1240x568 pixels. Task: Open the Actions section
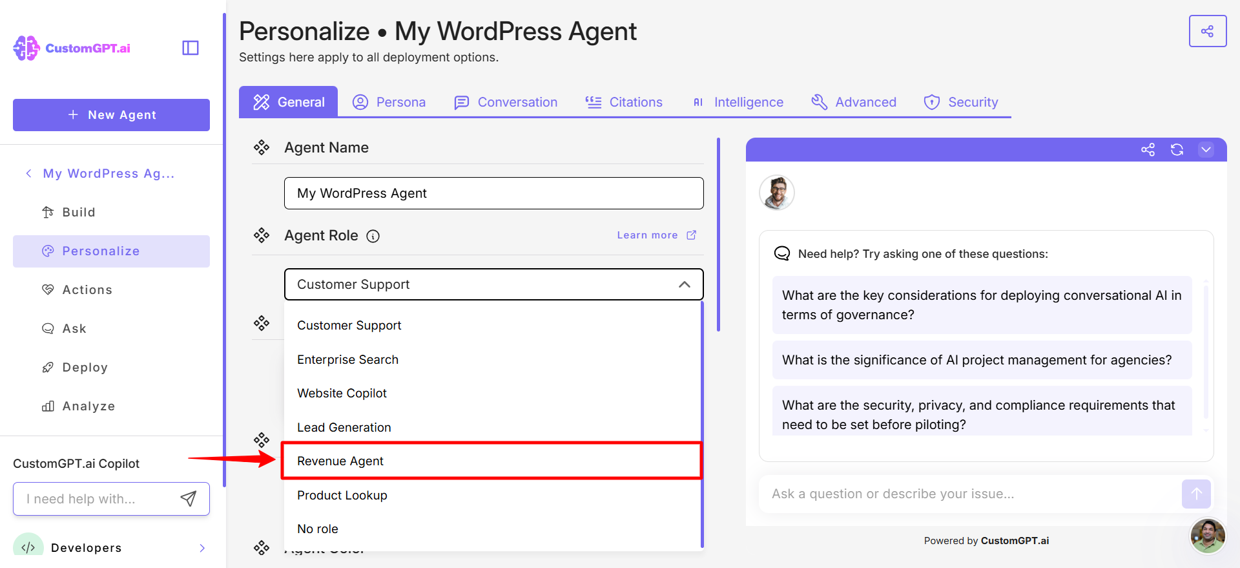pyautogui.click(x=111, y=289)
